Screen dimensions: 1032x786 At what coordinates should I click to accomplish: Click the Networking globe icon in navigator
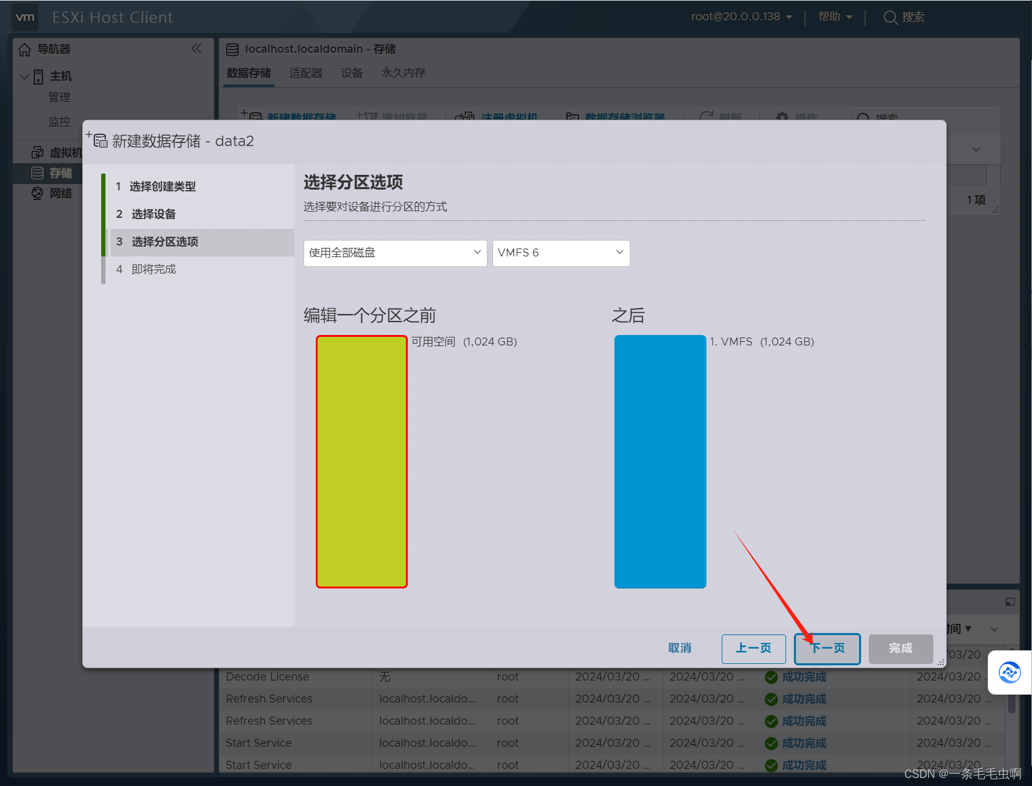point(37,193)
